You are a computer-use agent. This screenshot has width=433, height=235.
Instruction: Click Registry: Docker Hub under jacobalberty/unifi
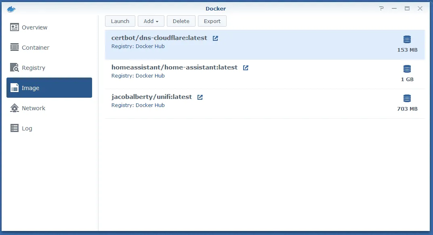138,105
